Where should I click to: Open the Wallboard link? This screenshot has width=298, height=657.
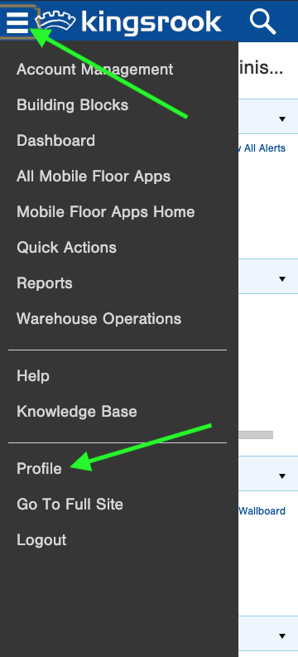pyautogui.click(x=262, y=511)
